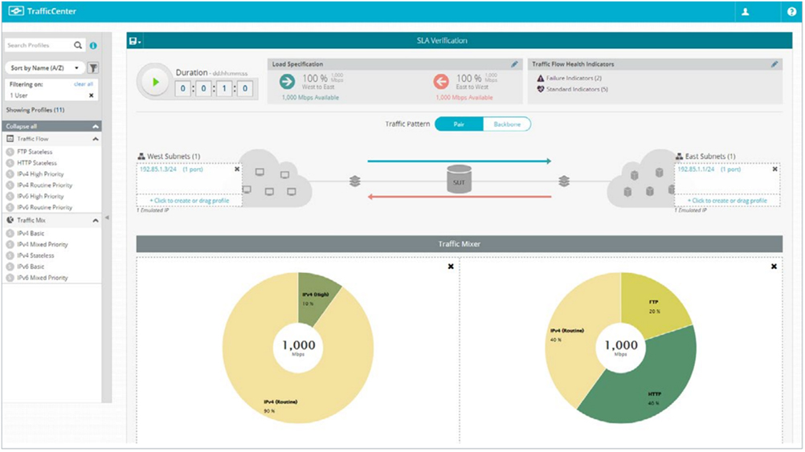Viewport: 805px width, 452px height.
Task: Remove the 1 User filter
Action: 91,96
